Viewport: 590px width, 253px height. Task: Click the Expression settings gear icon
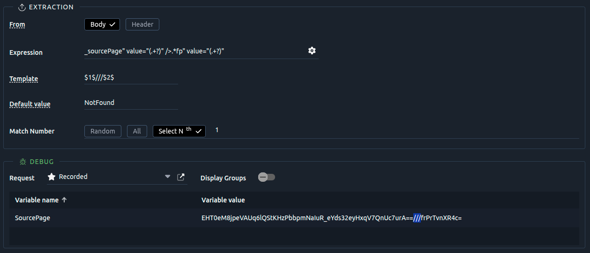(x=312, y=51)
